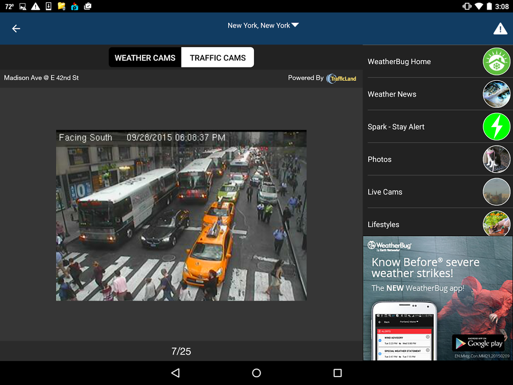Open Spark - Stay Alert menu item
Screen dimensions: 513x385
pos(438,127)
